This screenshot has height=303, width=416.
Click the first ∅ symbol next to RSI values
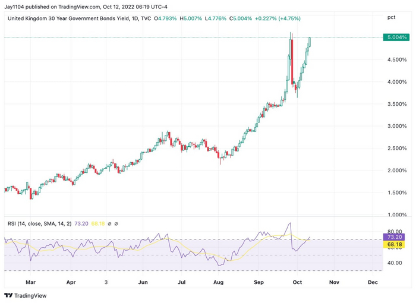[x=109, y=224]
